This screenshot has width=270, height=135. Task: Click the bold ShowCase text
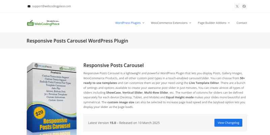(113, 92)
